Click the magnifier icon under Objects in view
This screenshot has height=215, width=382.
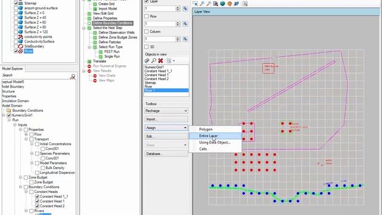click(154, 60)
